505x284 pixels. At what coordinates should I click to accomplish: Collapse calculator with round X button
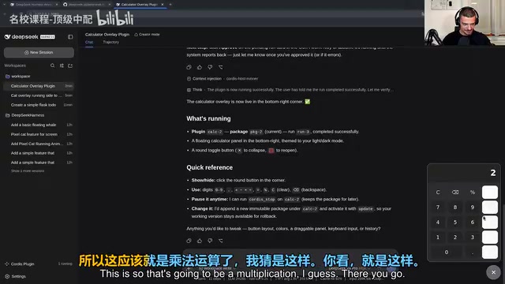tap(493, 272)
